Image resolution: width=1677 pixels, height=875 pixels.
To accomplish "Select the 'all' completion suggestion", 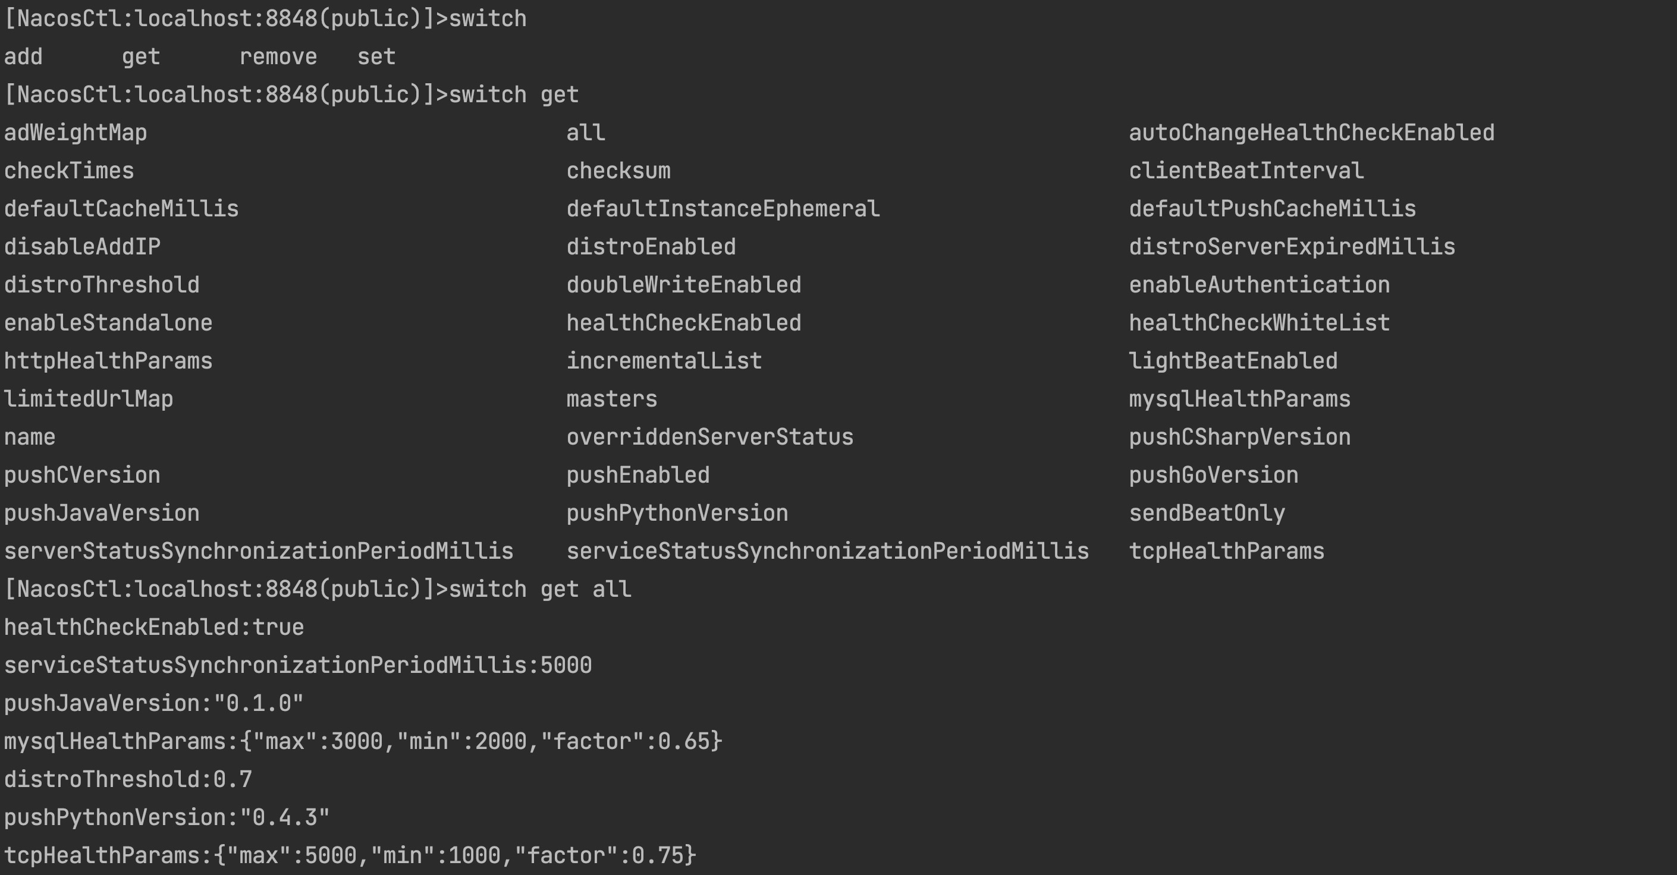I will pos(585,133).
